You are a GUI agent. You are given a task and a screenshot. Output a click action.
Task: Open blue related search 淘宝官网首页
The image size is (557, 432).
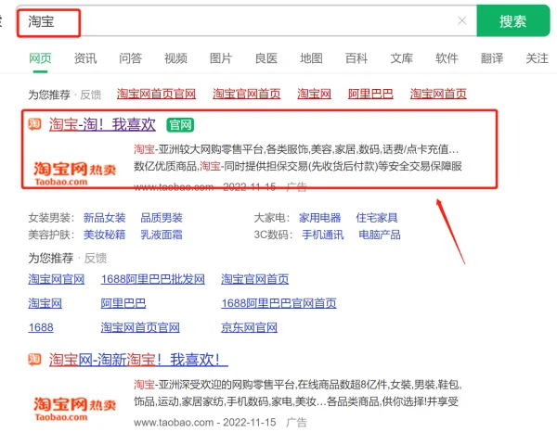(x=254, y=279)
